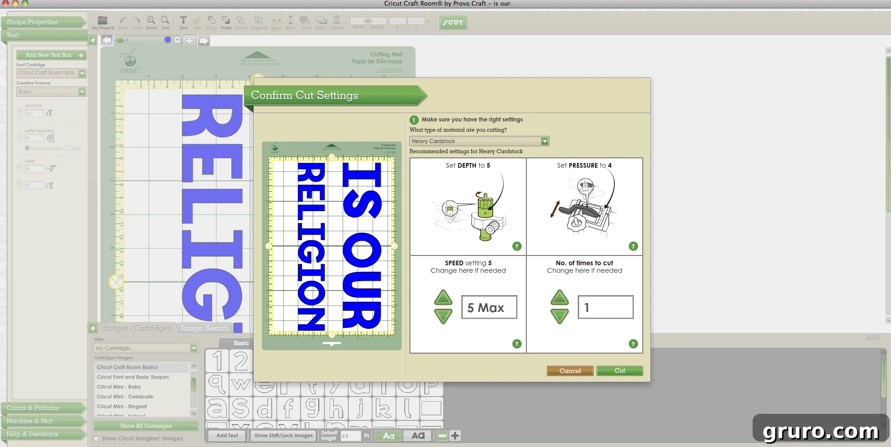Select Cricut Font and Basic Shapes

(142, 377)
